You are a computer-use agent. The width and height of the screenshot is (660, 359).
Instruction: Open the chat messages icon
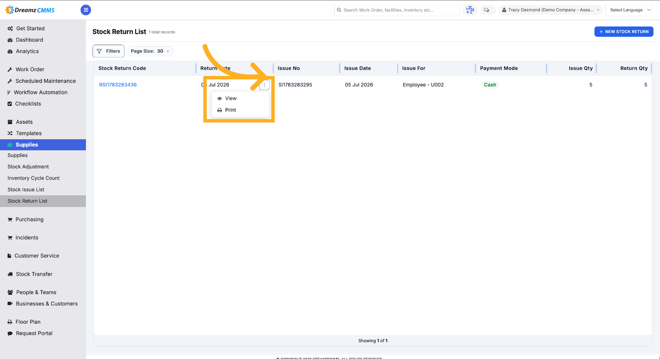pyautogui.click(x=486, y=10)
